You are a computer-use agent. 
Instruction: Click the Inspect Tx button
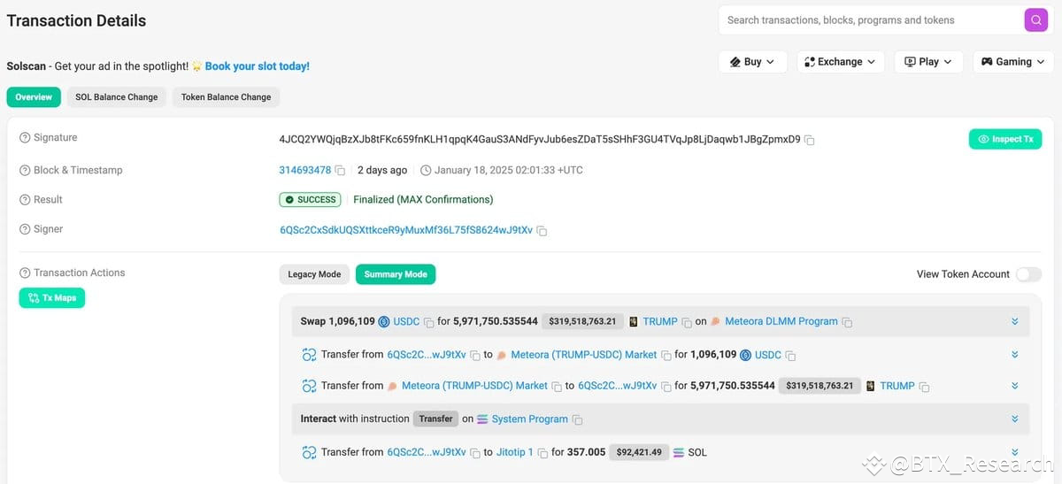tap(1005, 139)
